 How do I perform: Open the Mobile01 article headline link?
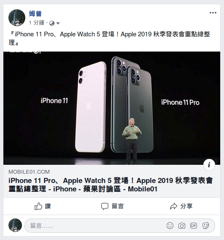[111, 185]
